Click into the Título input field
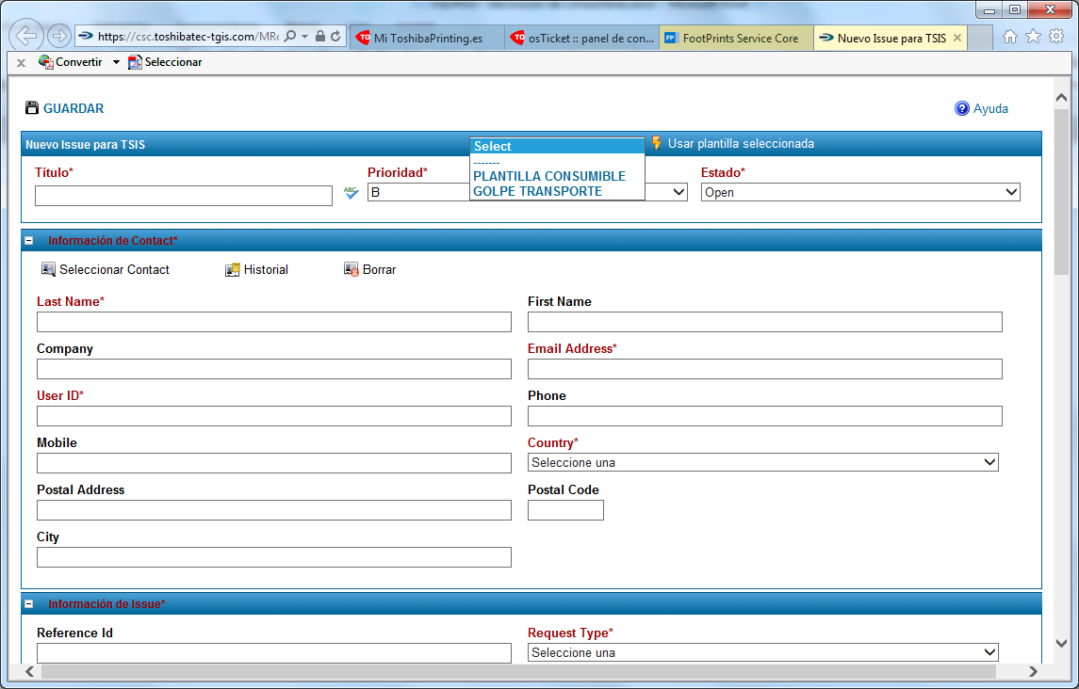This screenshot has height=689, width=1079. pyautogui.click(x=184, y=196)
